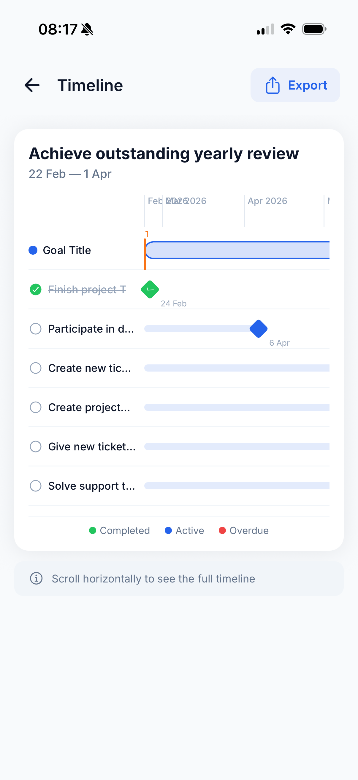Tap the muted notifications icon in the status bar
358x780 pixels.
[87, 29]
